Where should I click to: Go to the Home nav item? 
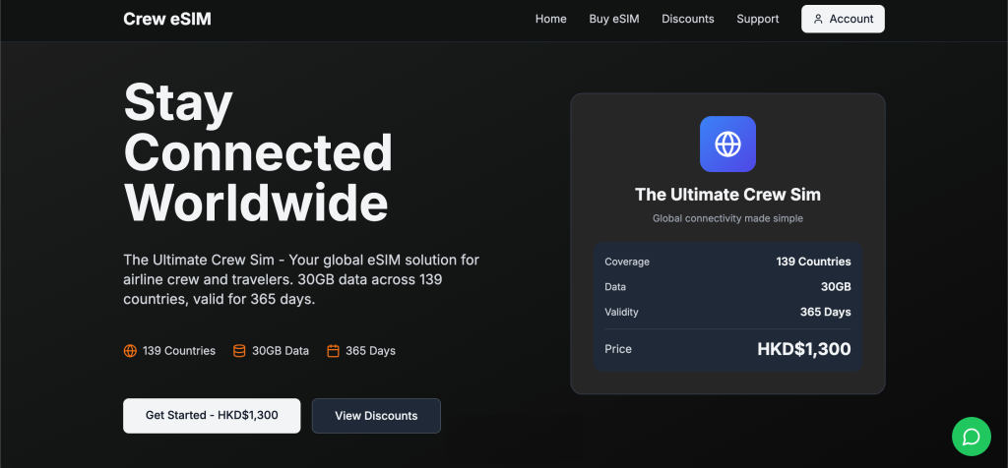550,19
